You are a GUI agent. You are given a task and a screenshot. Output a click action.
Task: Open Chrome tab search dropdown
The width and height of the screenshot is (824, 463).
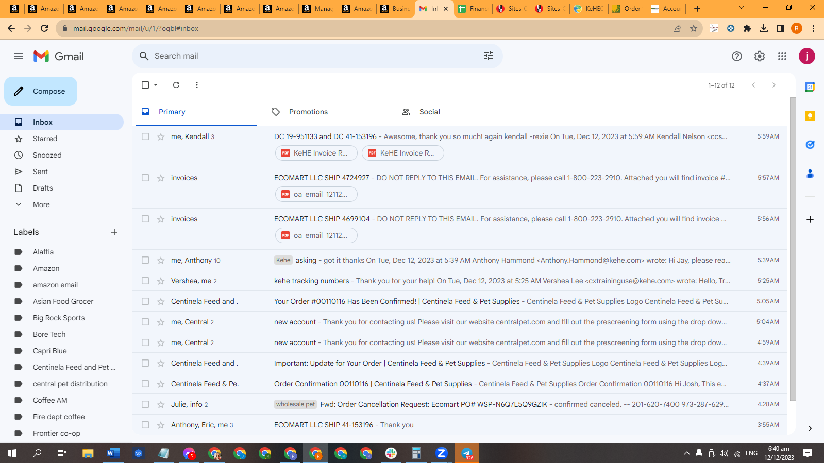tap(742, 8)
